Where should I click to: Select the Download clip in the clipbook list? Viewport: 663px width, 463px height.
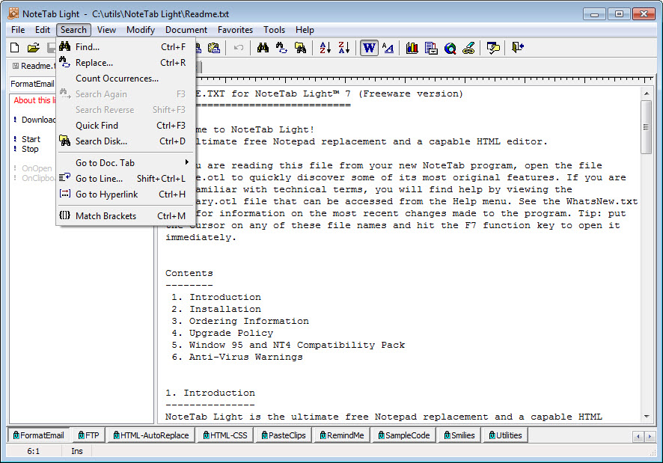(x=38, y=120)
